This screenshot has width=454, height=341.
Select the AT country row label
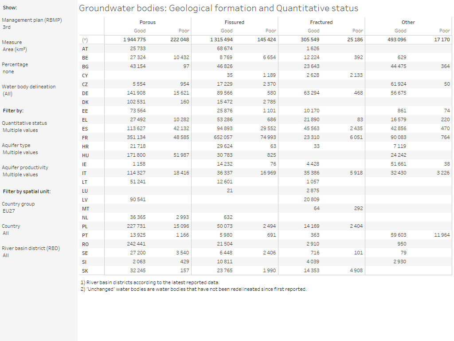point(85,49)
